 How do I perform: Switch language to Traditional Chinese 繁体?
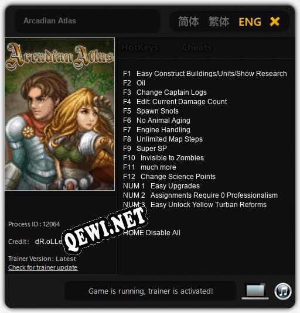[x=219, y=22]
